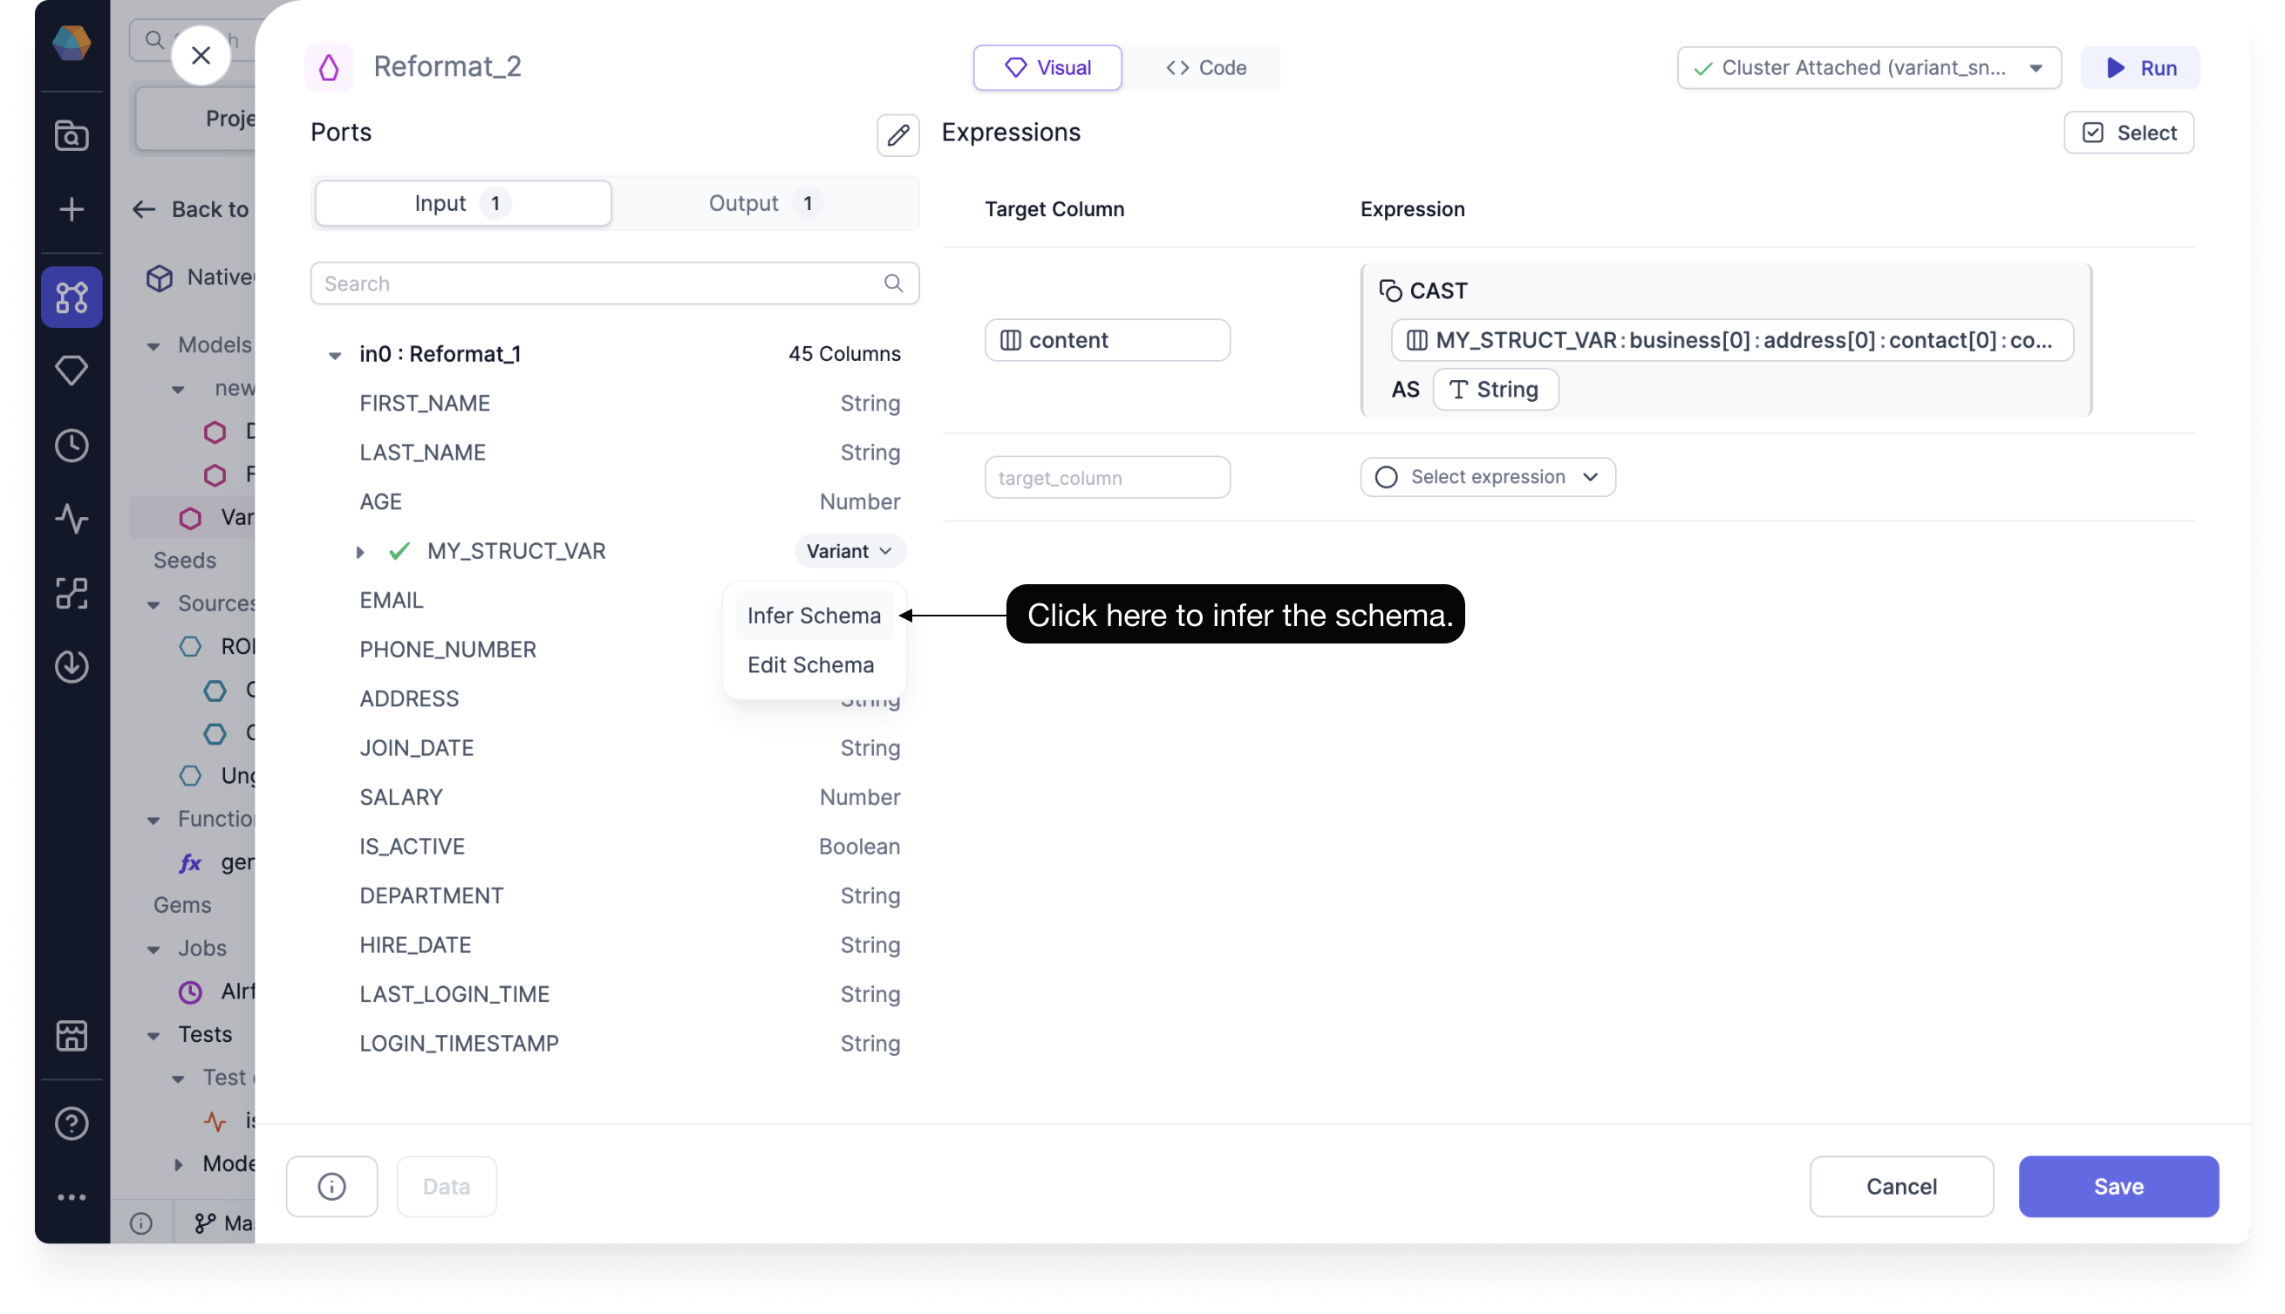2285x1314 pixels.
Task: Choose Infer Schema from the menu
Action: tap(813, 616)
